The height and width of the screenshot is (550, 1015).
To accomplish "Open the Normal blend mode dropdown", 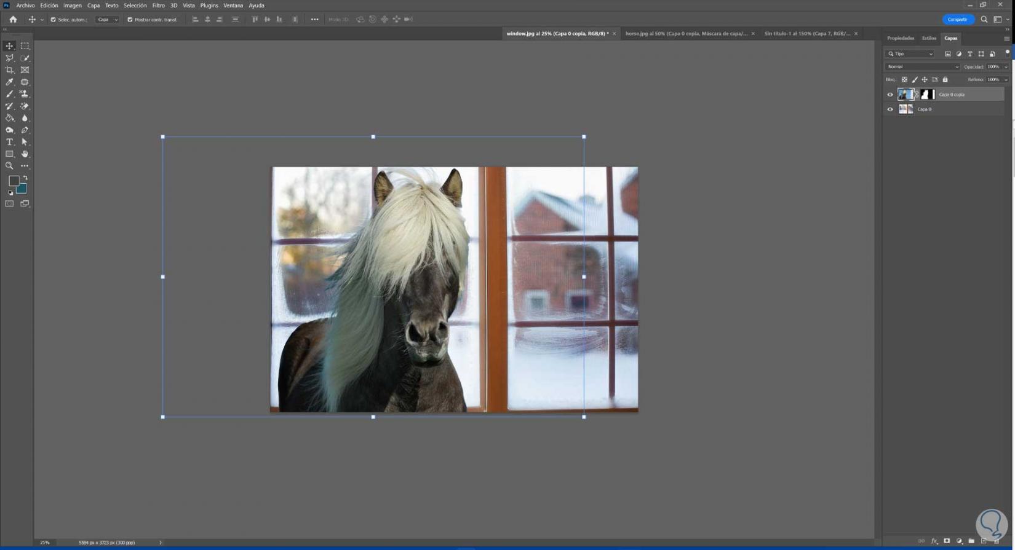I will point(921,67).
